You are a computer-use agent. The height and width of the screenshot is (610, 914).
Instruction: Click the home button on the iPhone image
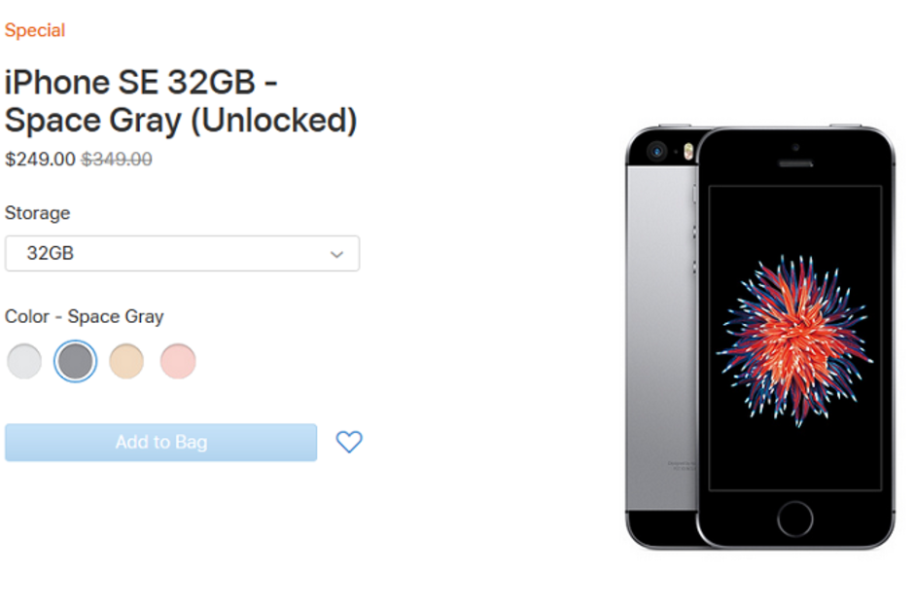794,519
